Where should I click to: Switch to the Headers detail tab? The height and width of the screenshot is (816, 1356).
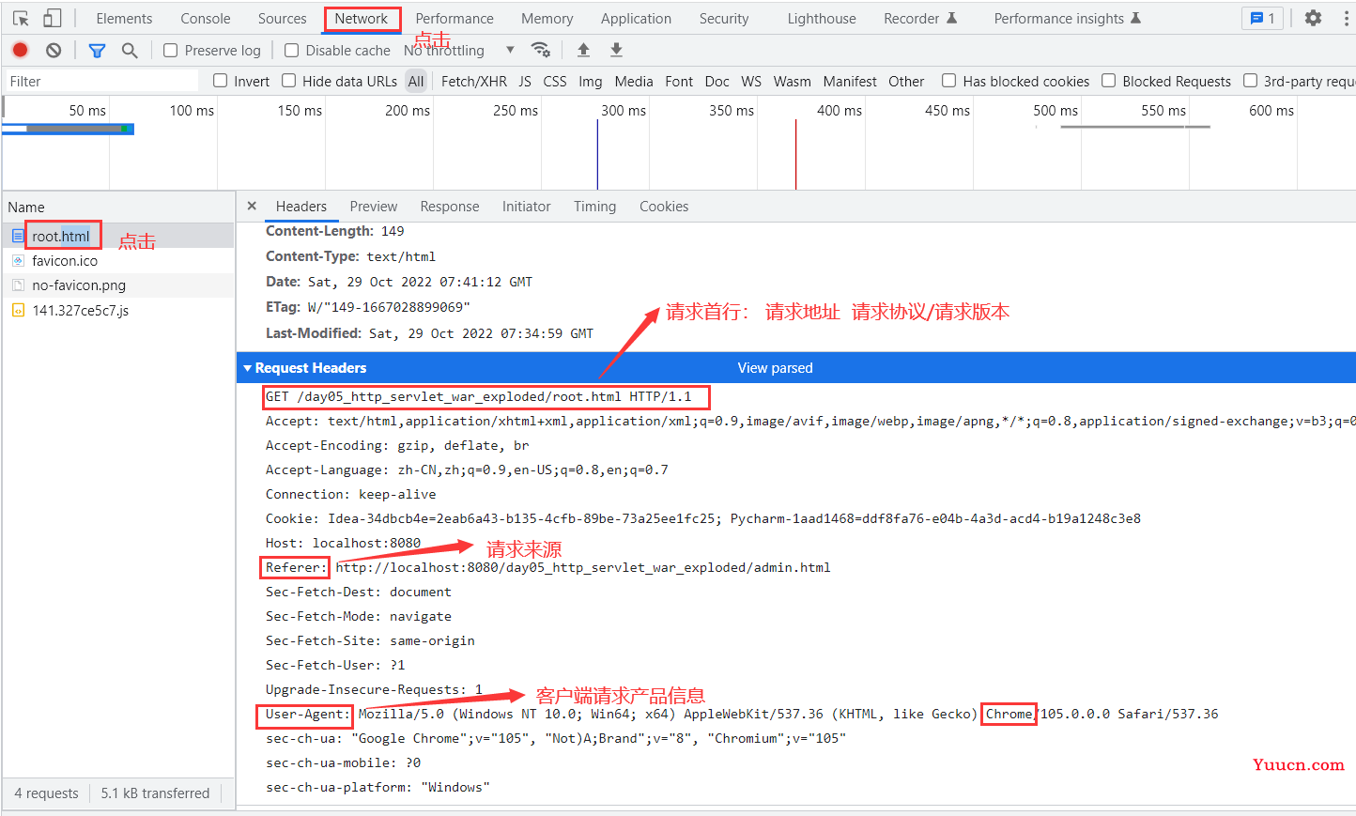point(301,206)
